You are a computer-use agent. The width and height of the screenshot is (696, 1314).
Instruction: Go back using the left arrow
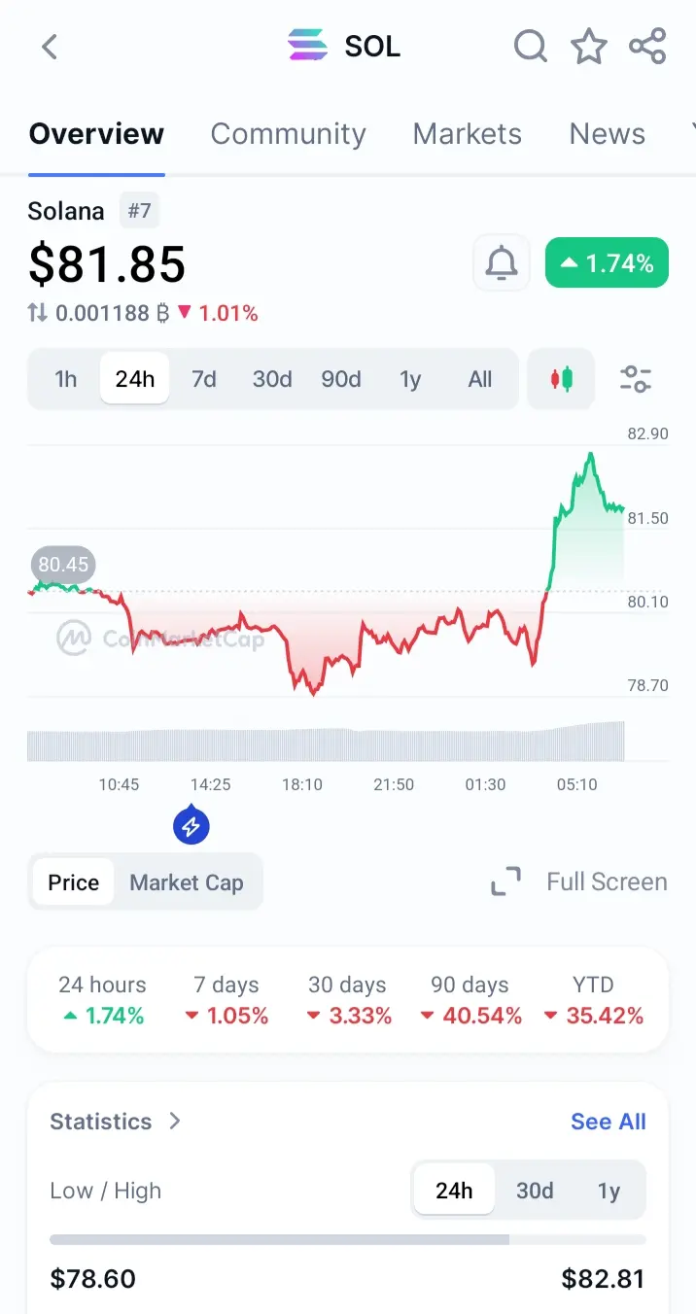click(50, 46)
